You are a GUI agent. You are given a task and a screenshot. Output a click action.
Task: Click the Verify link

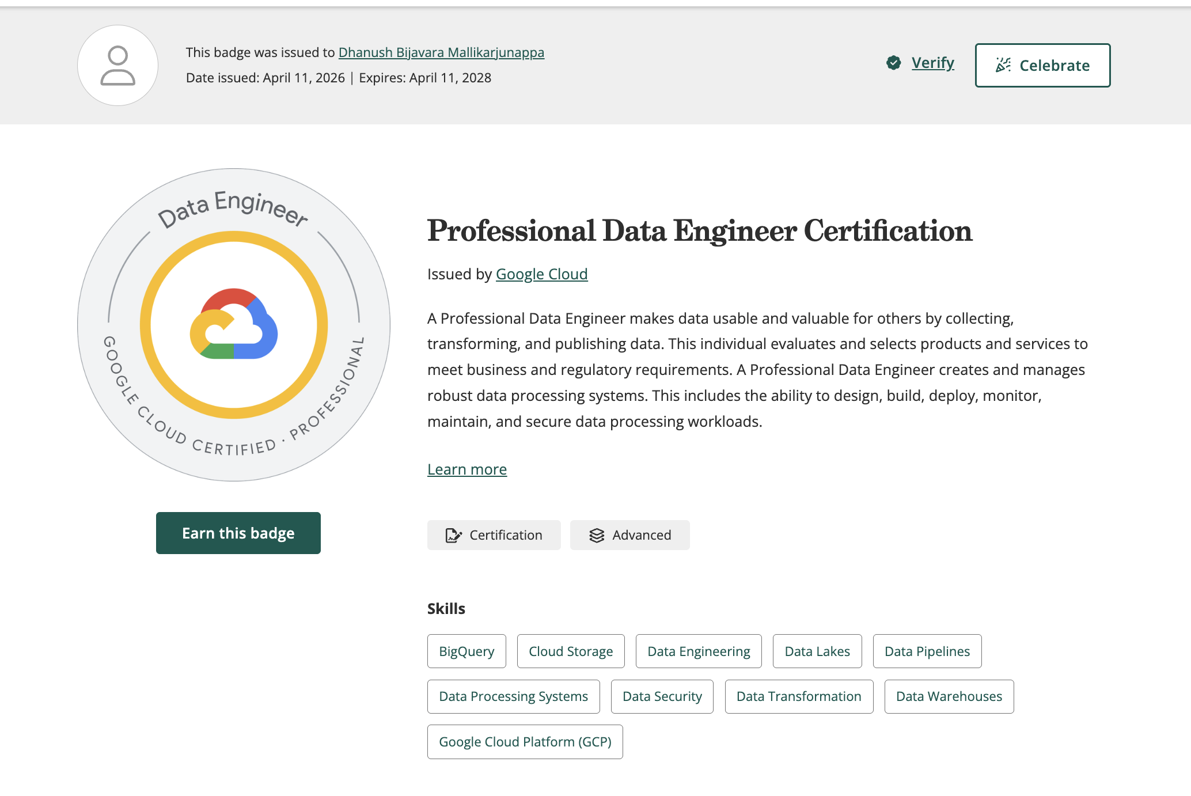click(932, 63)
